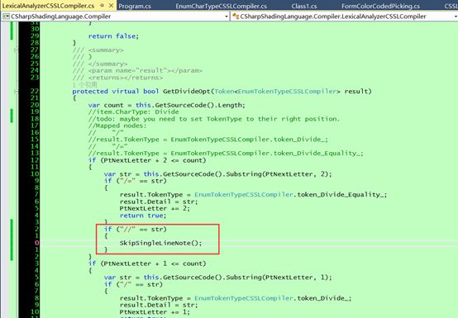The image size is (458, 318).
Task: Click the '//Mapped nodes:' comment
Action: (x=117, y=126)
